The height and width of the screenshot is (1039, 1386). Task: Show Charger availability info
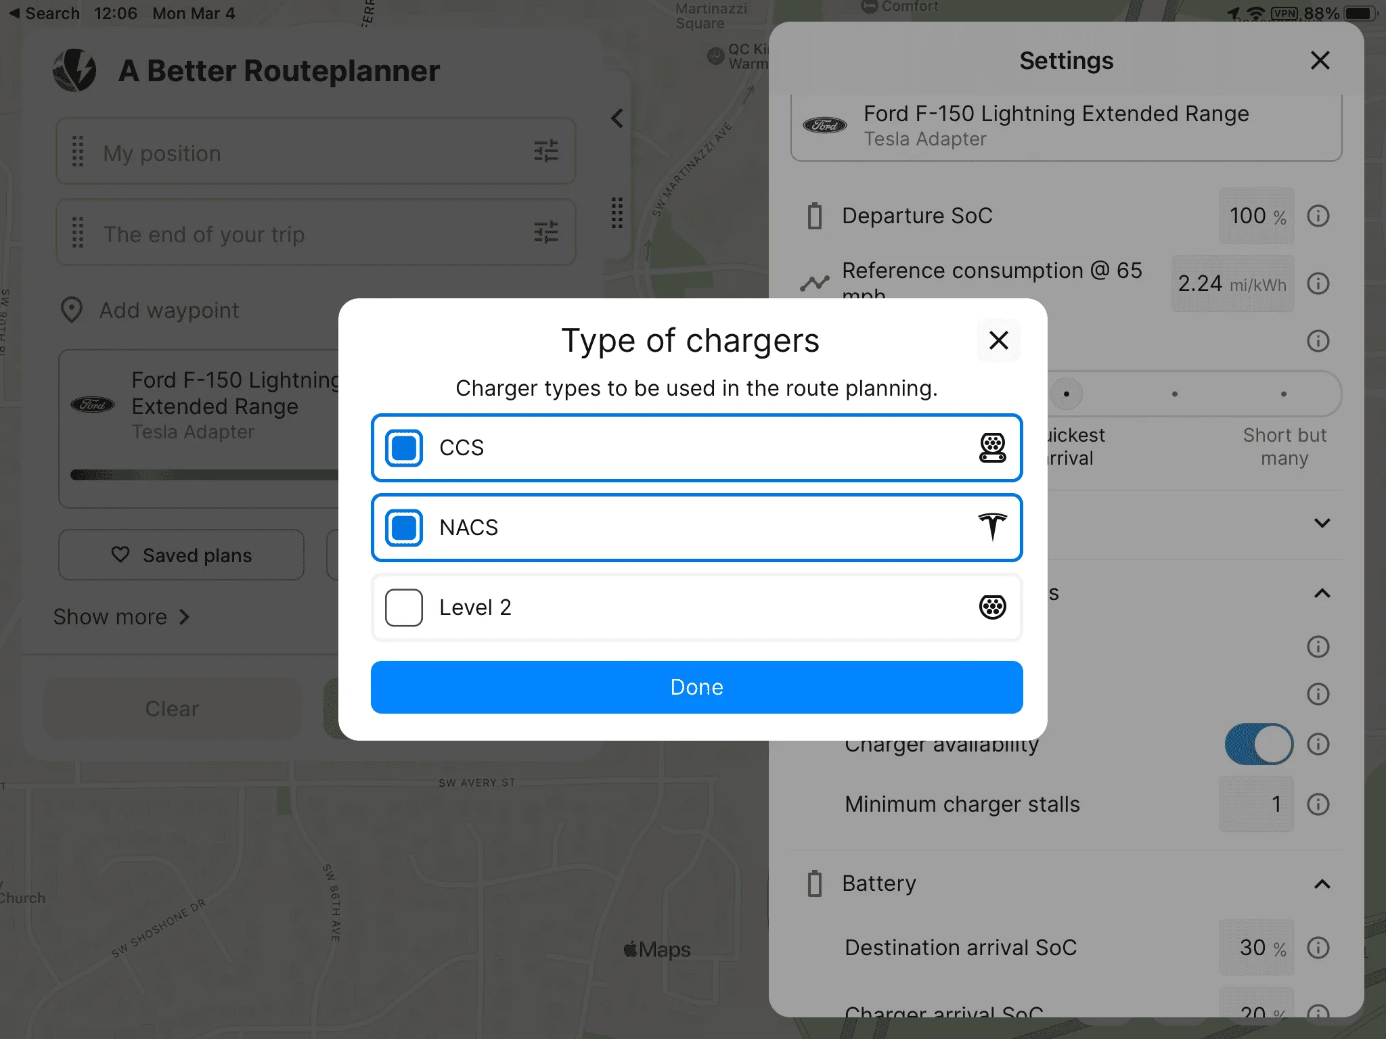[x=1318, y=744]
